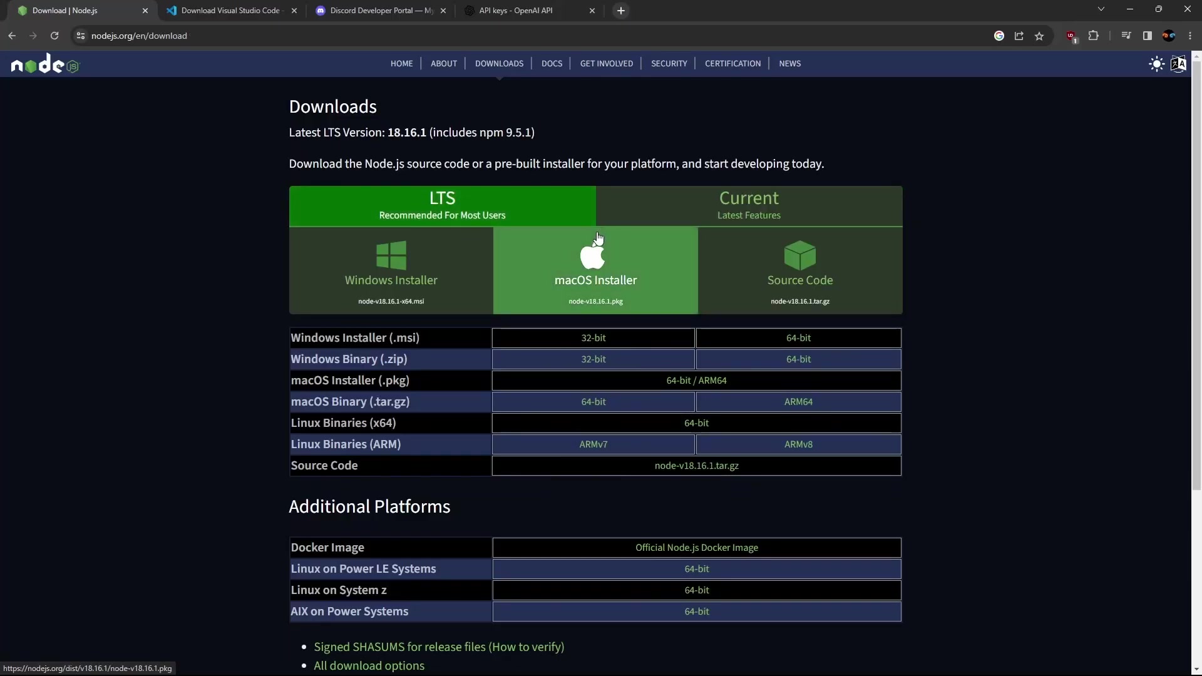
Task: Open the DOWNLOADS navigation item
Action: click(499, 64)
